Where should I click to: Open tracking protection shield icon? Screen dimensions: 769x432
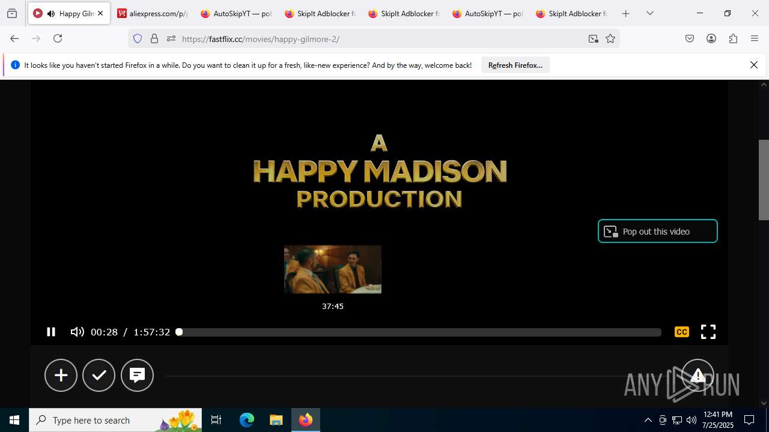pyautogui.click(x=138, y=38)
